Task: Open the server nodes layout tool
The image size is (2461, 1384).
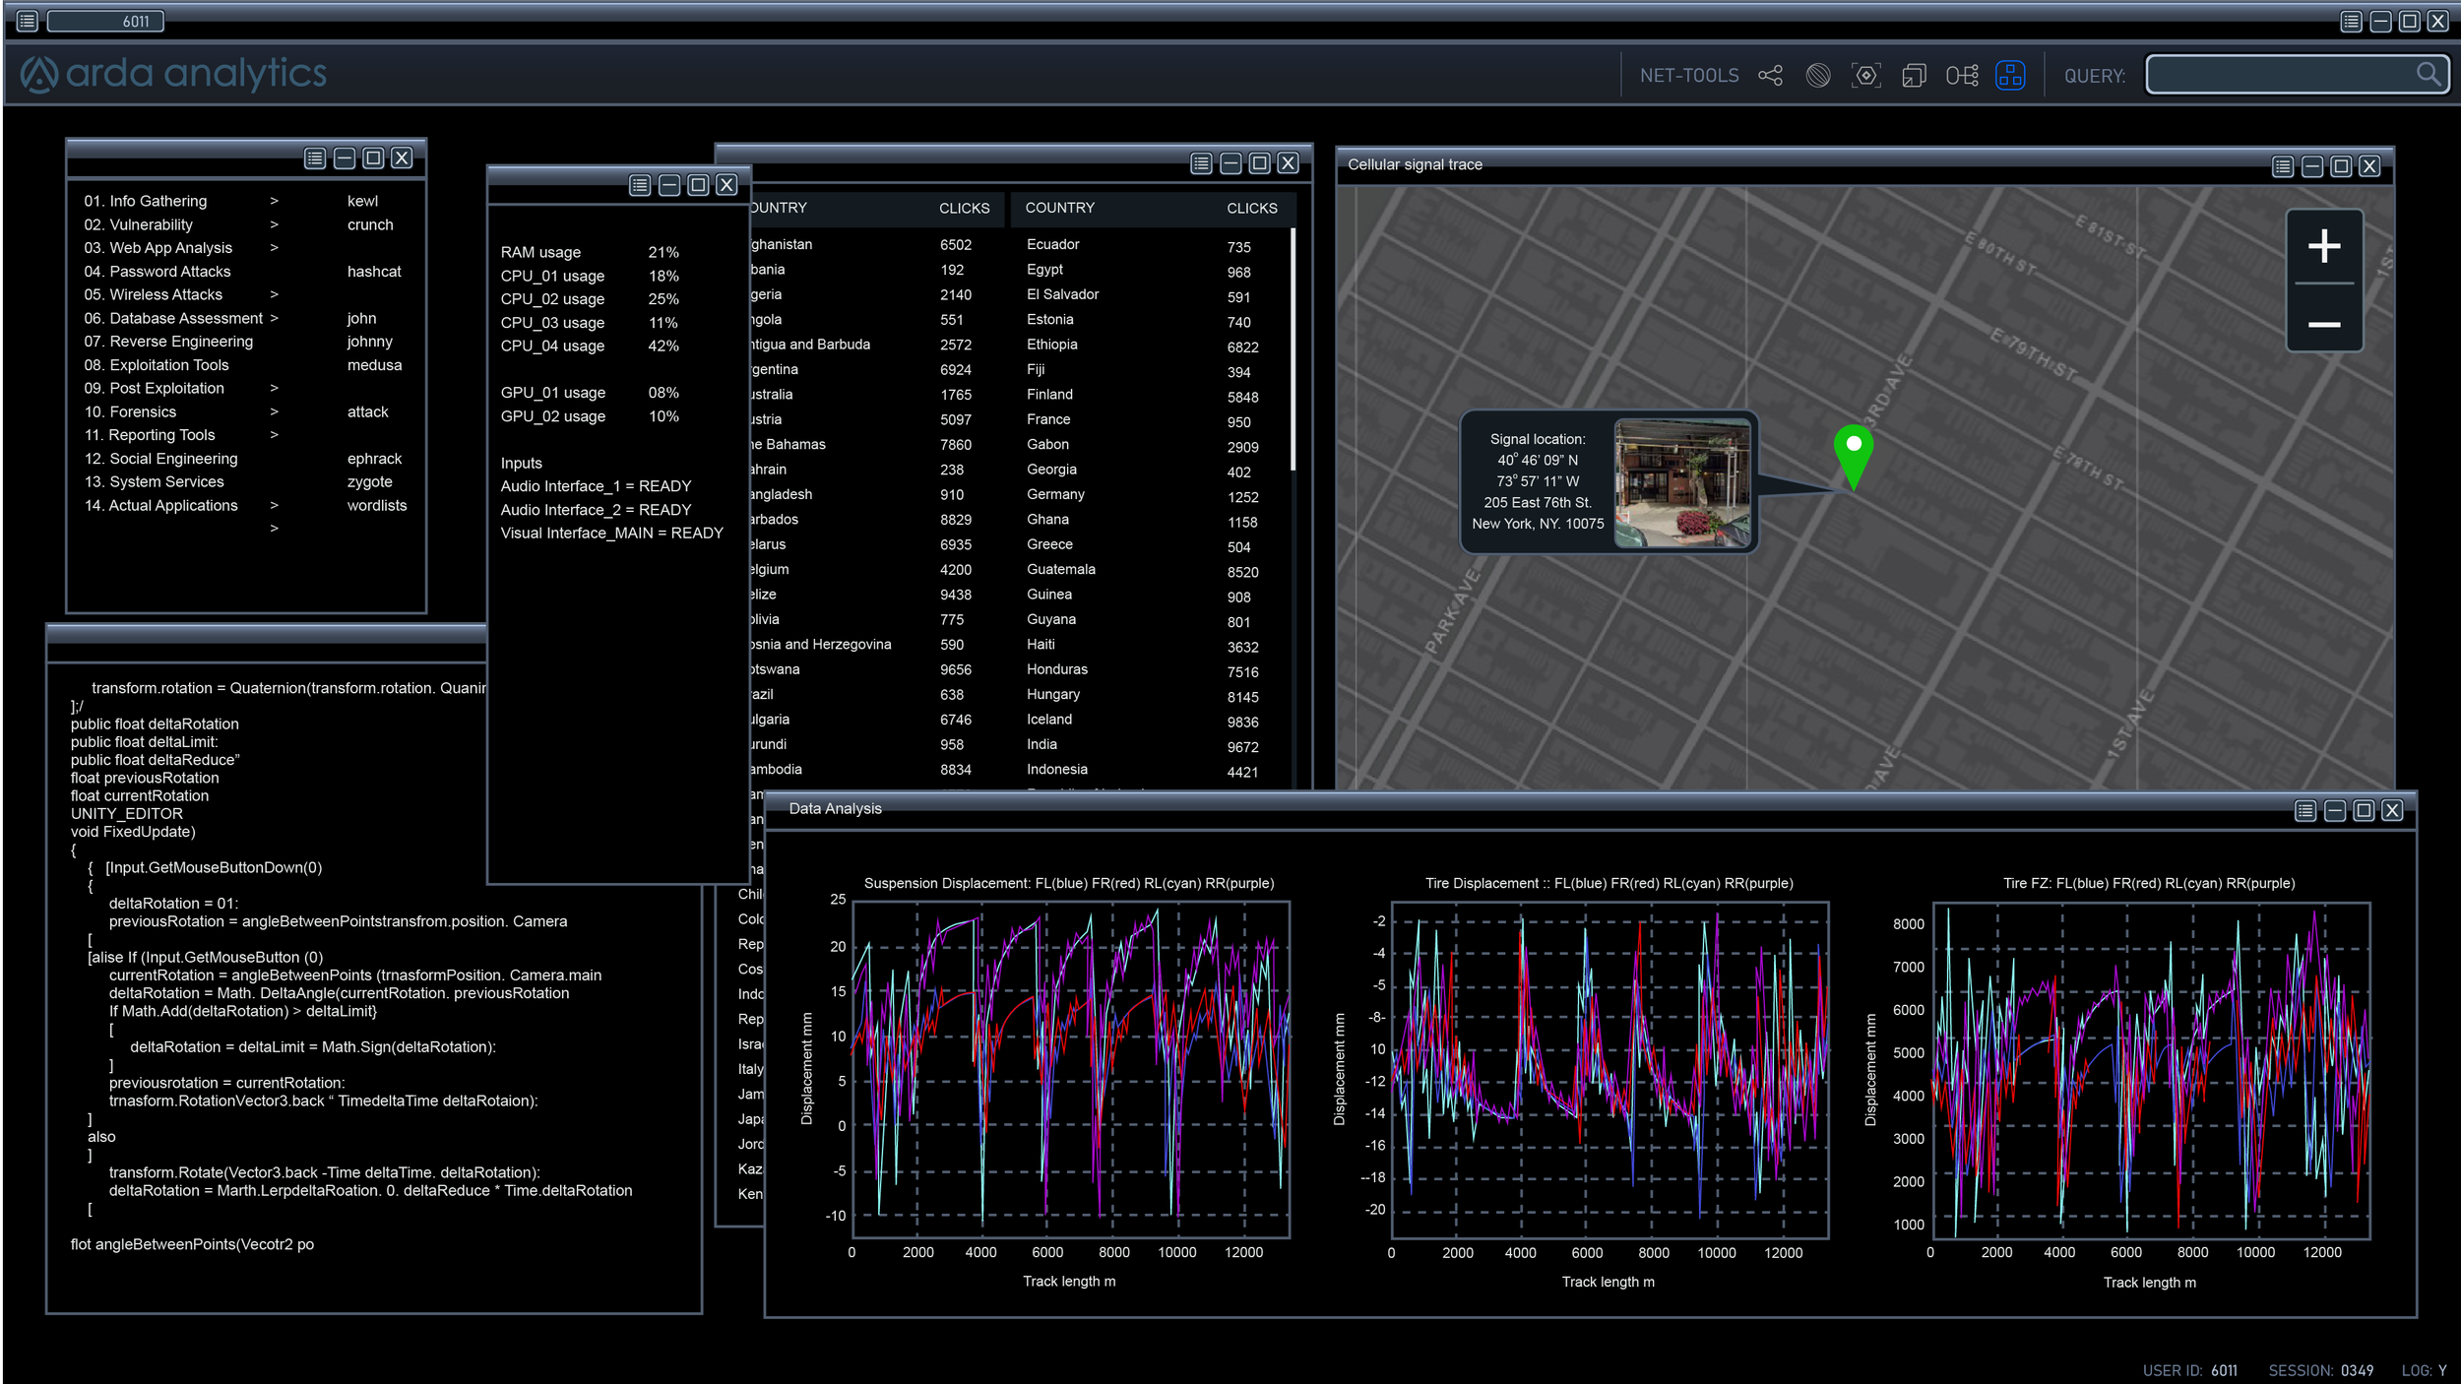Action: 1962,76
